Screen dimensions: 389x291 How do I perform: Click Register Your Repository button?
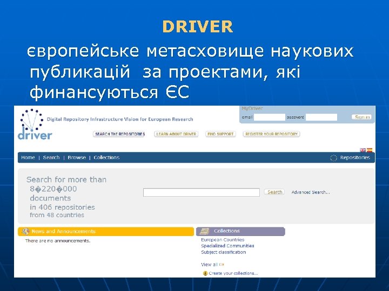271,134
